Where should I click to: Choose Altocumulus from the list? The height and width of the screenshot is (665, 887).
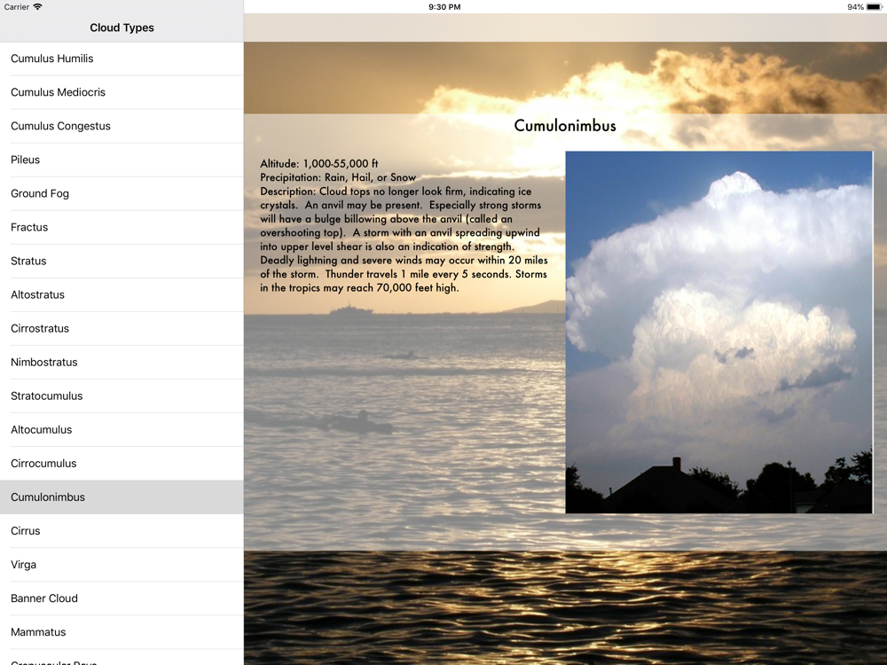pos(122,430)
